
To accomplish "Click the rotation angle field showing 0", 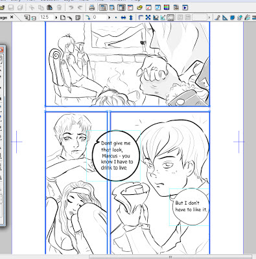I will coord(99,17).
